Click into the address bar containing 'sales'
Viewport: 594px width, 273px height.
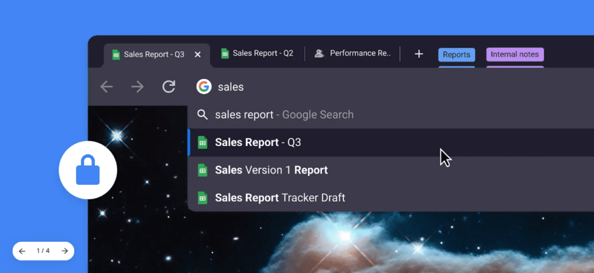(x=348, y=87)
